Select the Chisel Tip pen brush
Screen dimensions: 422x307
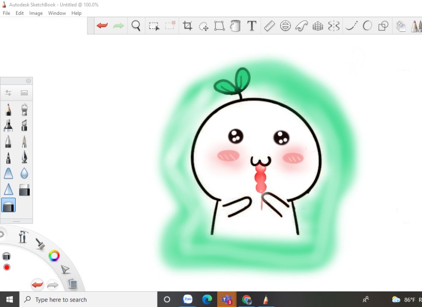[x=24, y=126]
